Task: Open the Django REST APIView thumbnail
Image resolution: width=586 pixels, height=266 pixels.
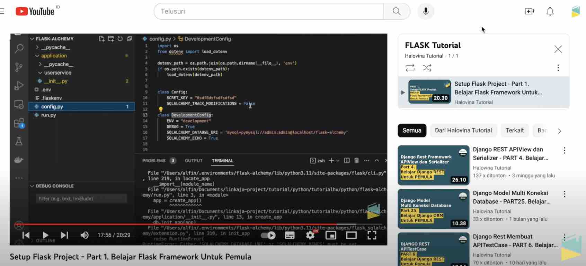Action: point(433,165)
